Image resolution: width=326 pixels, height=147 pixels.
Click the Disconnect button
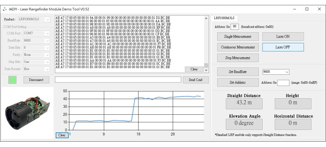click(36, 80)
